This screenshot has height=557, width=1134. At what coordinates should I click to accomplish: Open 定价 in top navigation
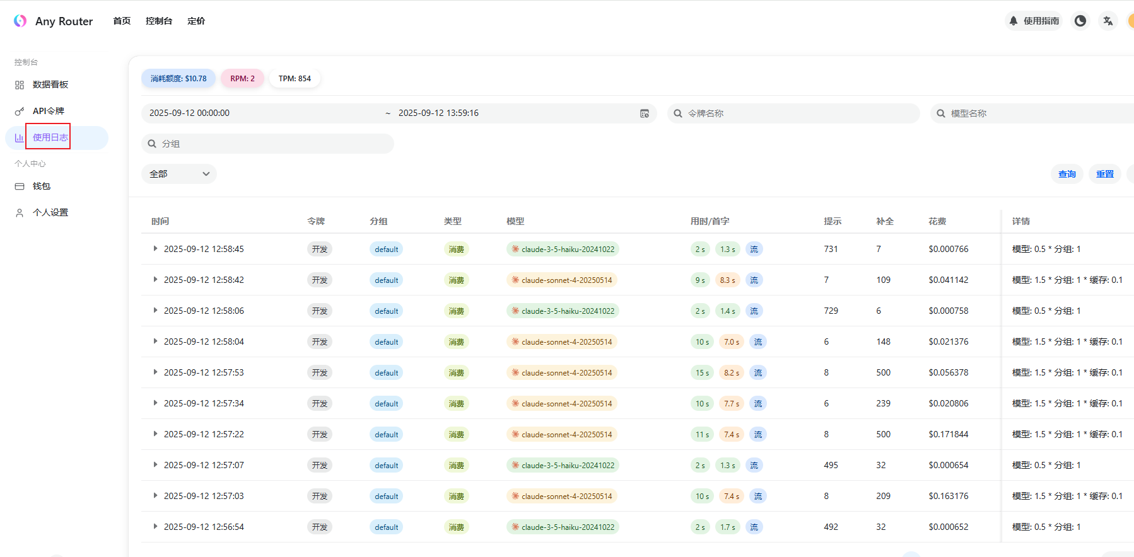[196, 21]
